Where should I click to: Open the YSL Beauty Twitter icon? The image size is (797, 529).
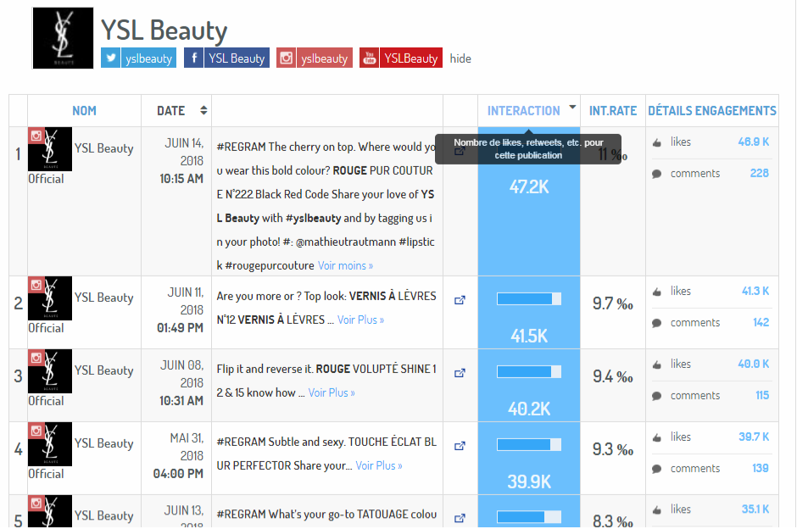tap(110, 58)
